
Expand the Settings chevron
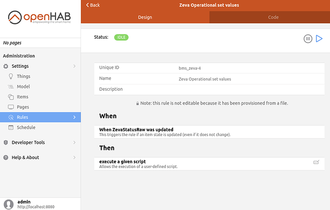[x=74, y=66]
